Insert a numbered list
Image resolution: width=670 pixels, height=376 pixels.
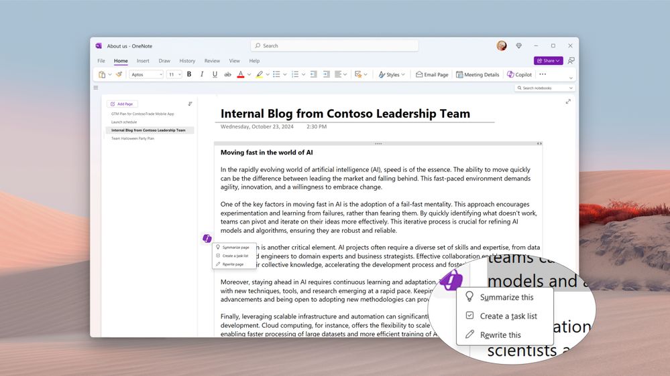295,74
